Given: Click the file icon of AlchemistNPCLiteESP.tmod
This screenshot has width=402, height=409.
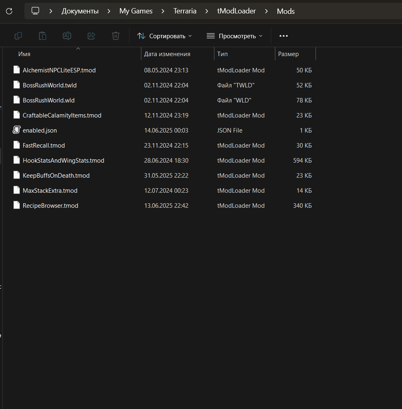Looking at the screenshot, I should point(17,70).
